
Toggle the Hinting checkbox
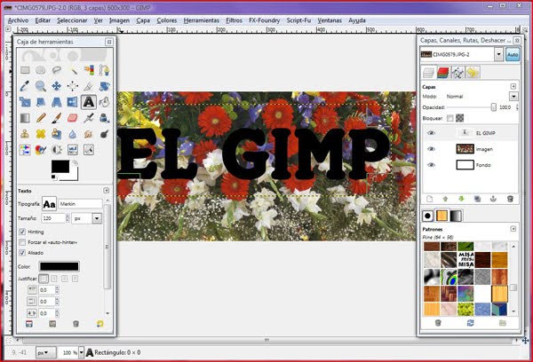point(22,232)
